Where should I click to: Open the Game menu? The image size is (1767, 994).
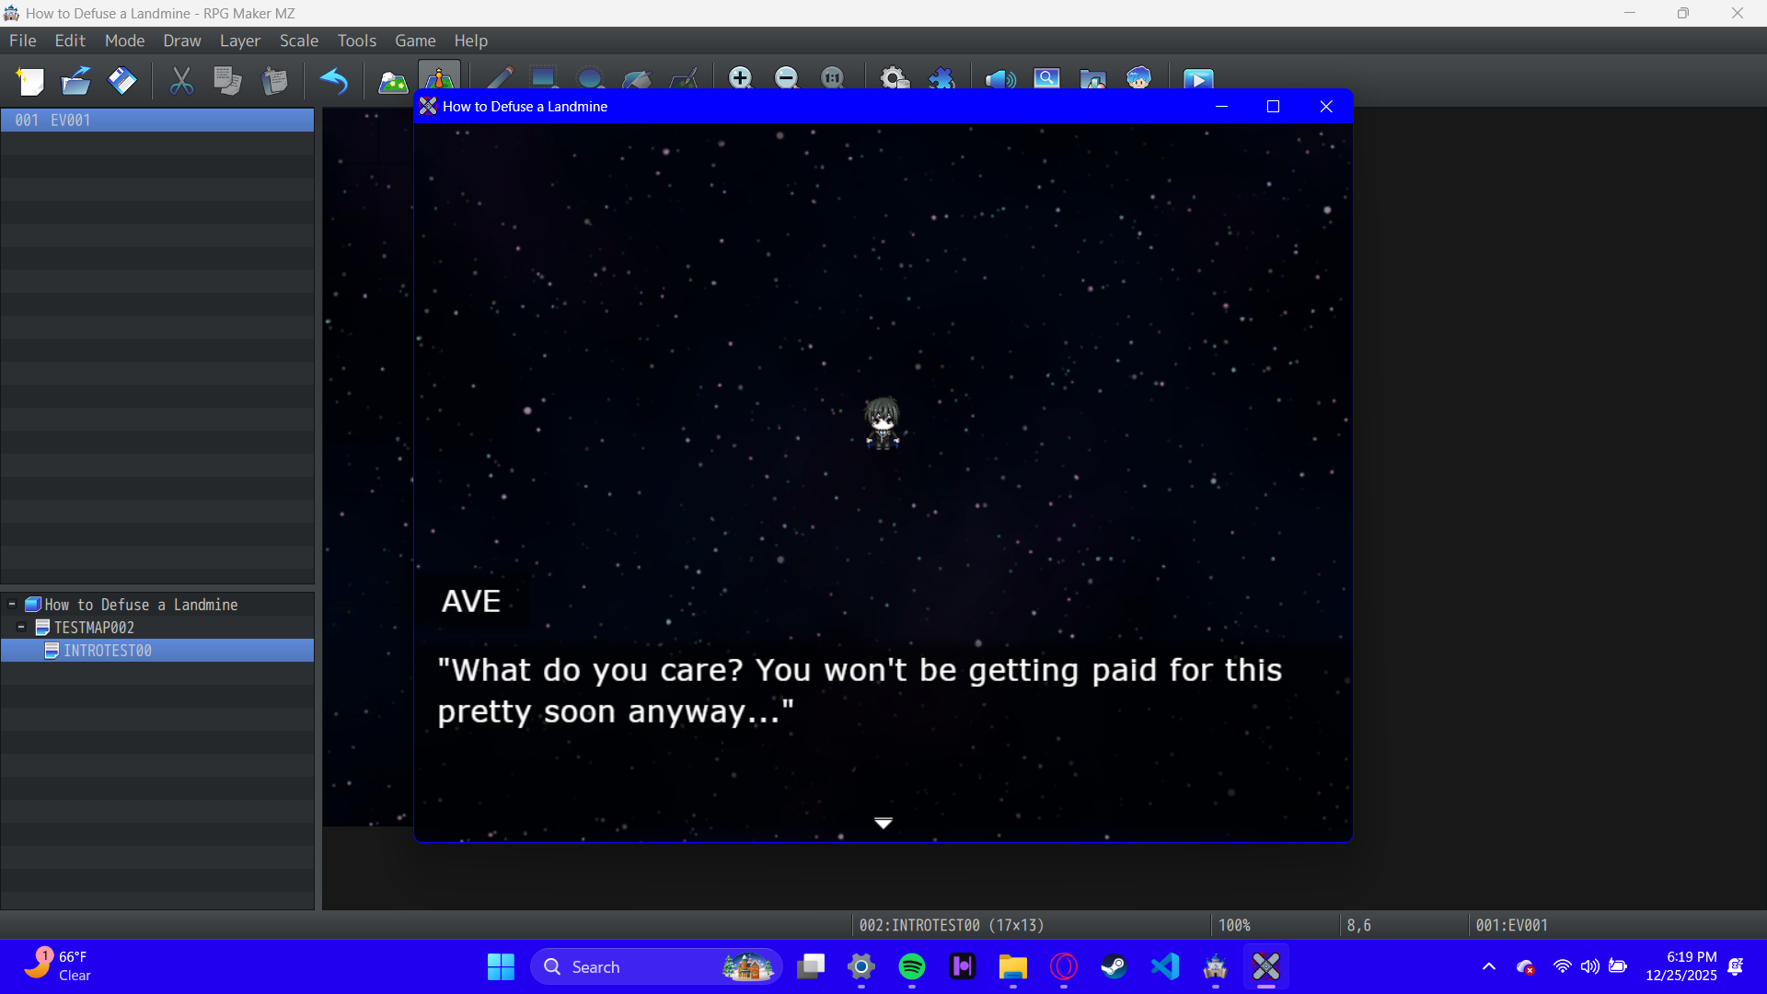click(x=414, y=40)
